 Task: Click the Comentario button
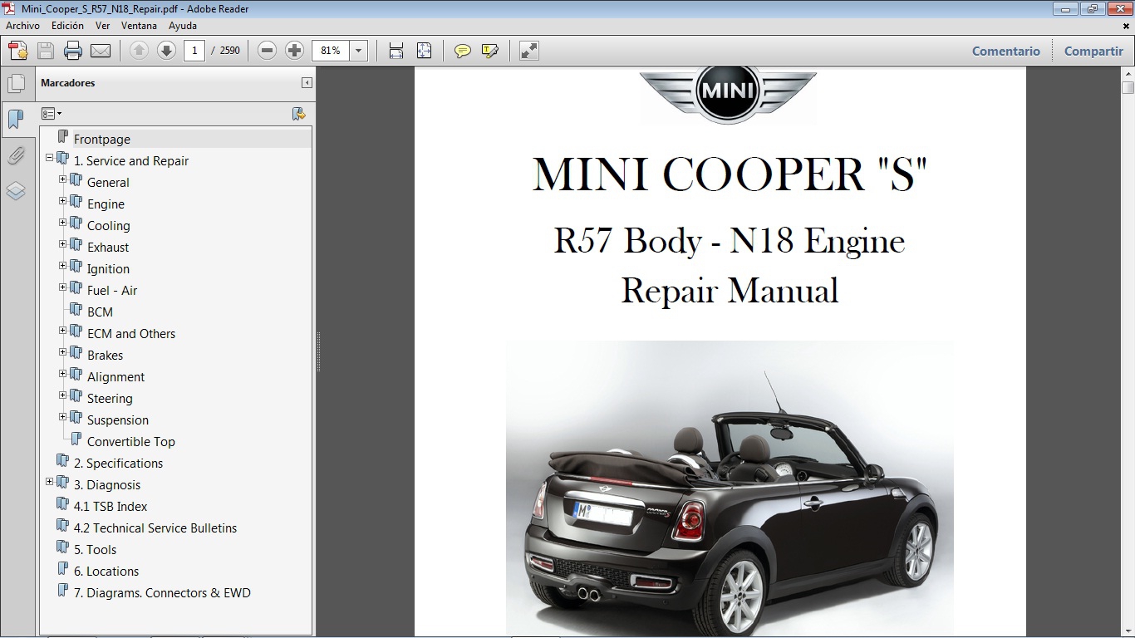1005,51
